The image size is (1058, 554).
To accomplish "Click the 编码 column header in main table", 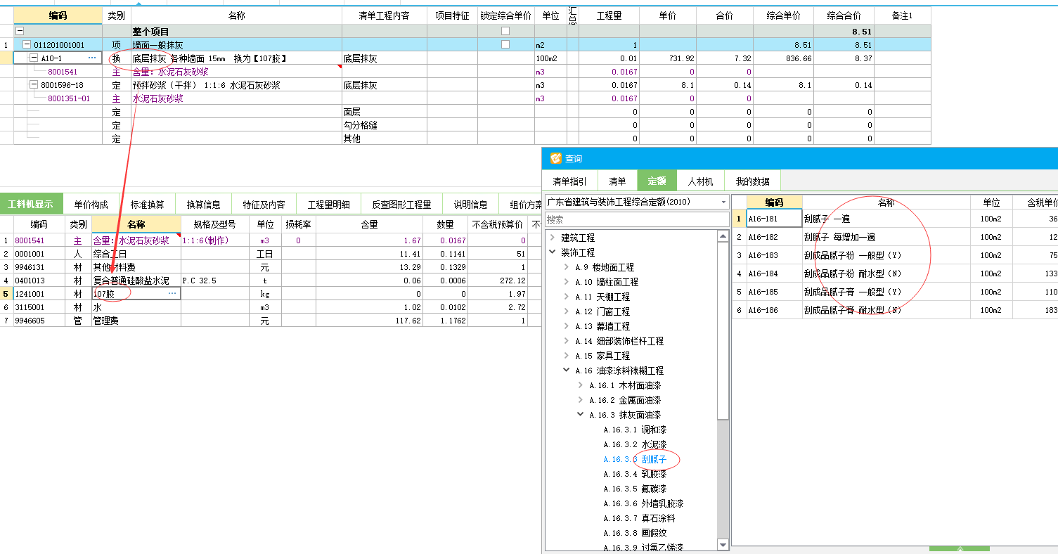I will [x=58, y=15].
